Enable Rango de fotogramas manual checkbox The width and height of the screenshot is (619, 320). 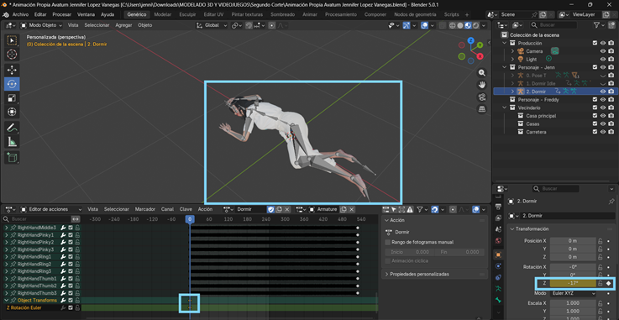(x=388, y=242)
